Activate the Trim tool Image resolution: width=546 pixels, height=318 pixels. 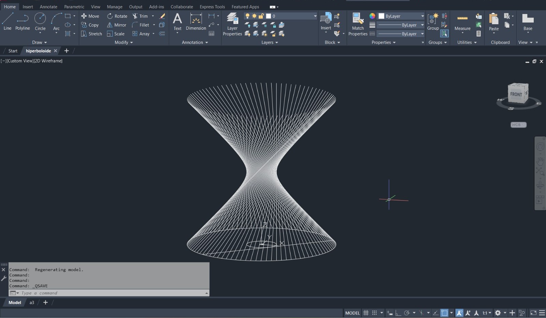click(x=135, y=16)
